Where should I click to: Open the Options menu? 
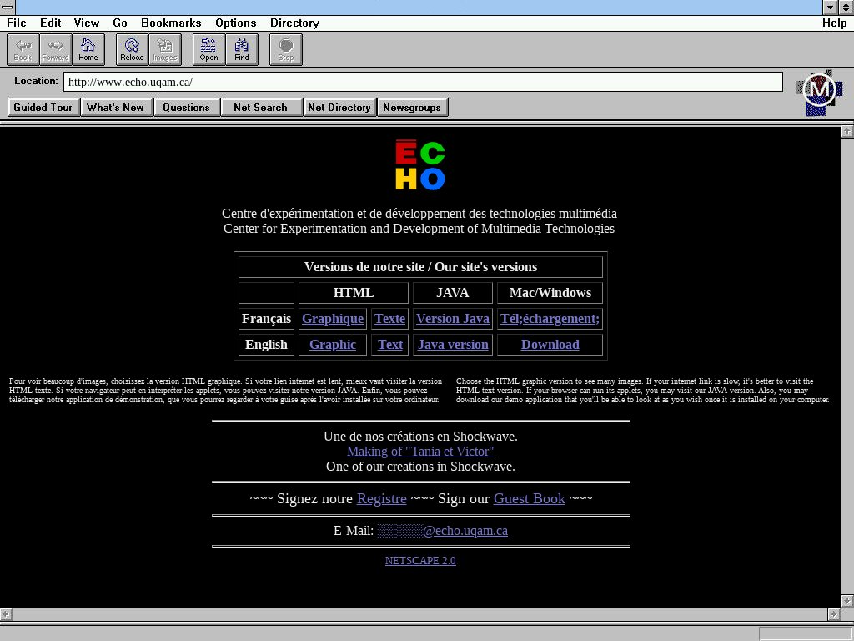click(x=235, y=23)
